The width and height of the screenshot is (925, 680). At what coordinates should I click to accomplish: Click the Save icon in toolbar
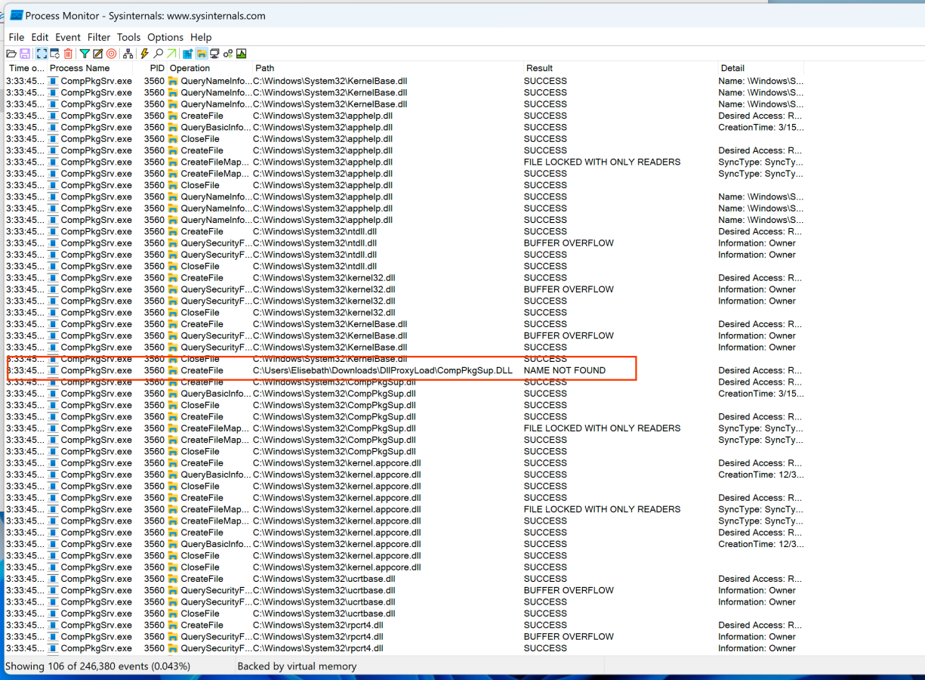click(25, 54)
